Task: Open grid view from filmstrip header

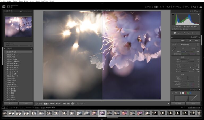Action: tap(11, 108)
